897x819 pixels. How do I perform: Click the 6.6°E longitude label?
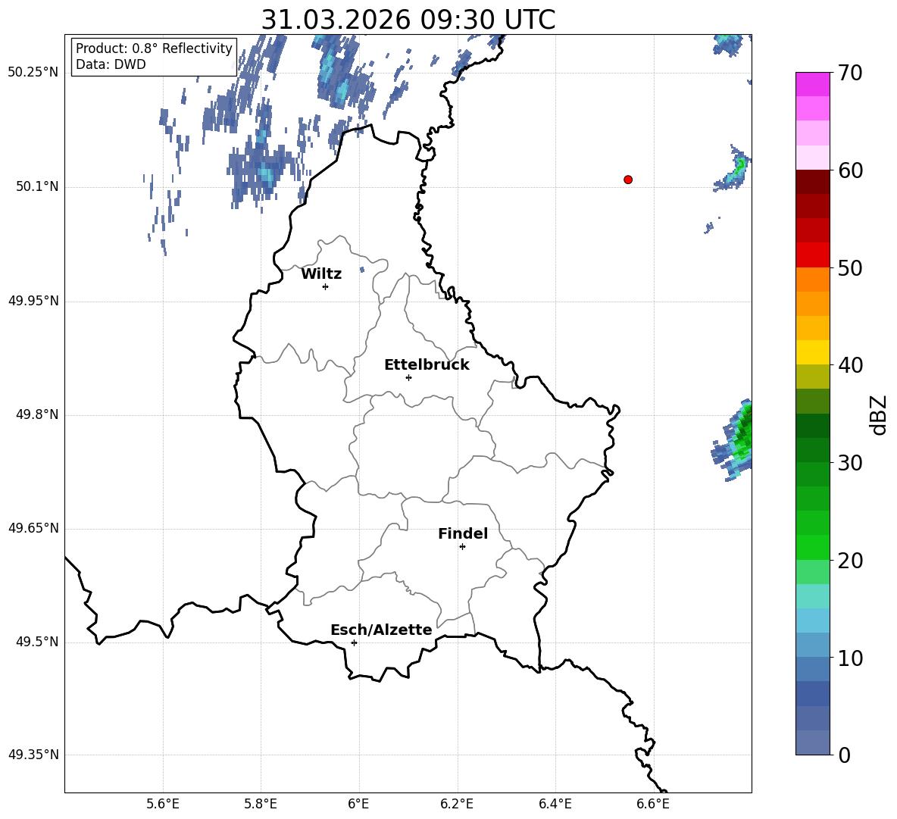[653, 804]
